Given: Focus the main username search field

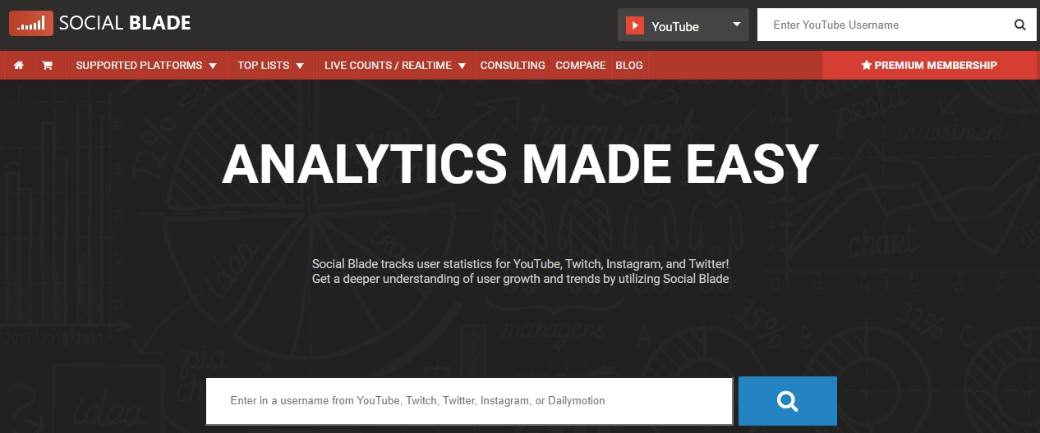Looking at the screenshot, I should (469, 401).
